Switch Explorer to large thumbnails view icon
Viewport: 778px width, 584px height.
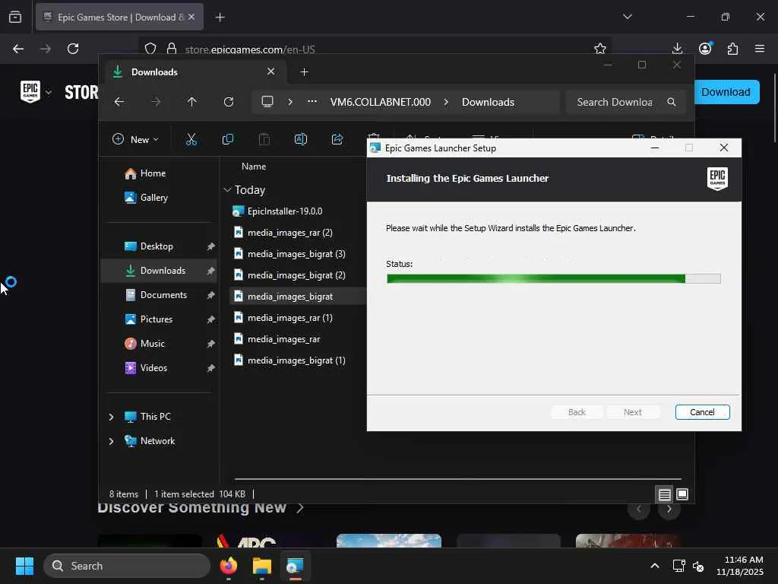tap(682, 494)
